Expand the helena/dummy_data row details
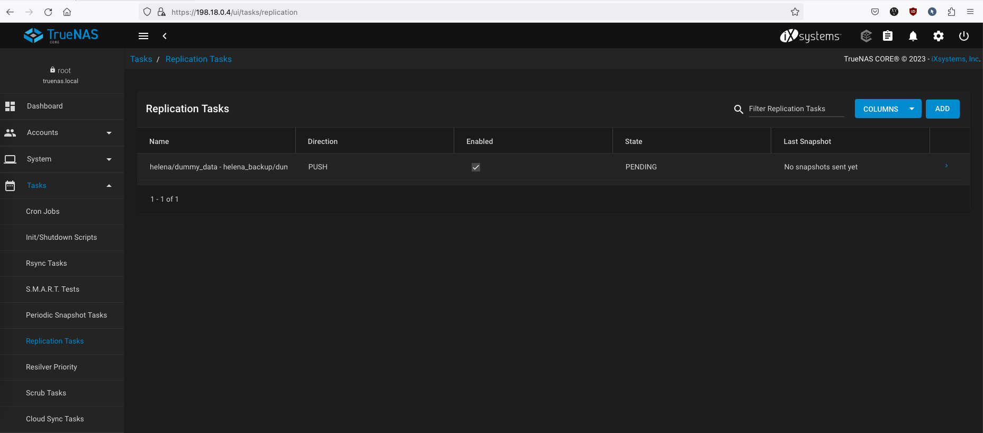The width and height of the screenshot is (983, 433). coord(946,166)
